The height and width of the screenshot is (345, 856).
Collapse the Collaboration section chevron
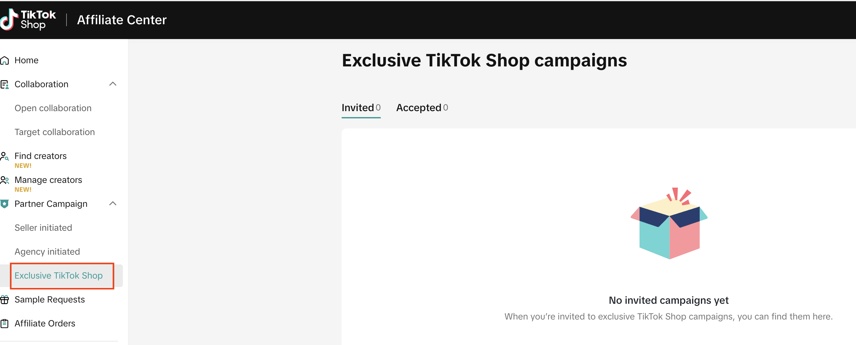[x=113, y=84]
